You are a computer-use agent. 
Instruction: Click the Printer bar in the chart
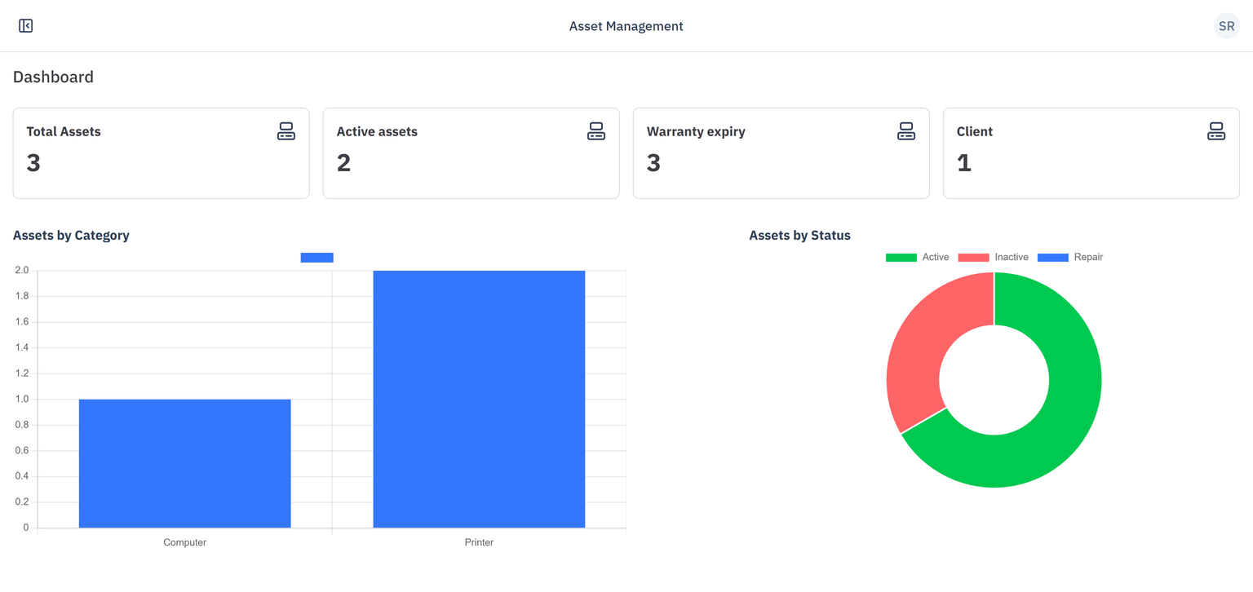tap(479, 399)
